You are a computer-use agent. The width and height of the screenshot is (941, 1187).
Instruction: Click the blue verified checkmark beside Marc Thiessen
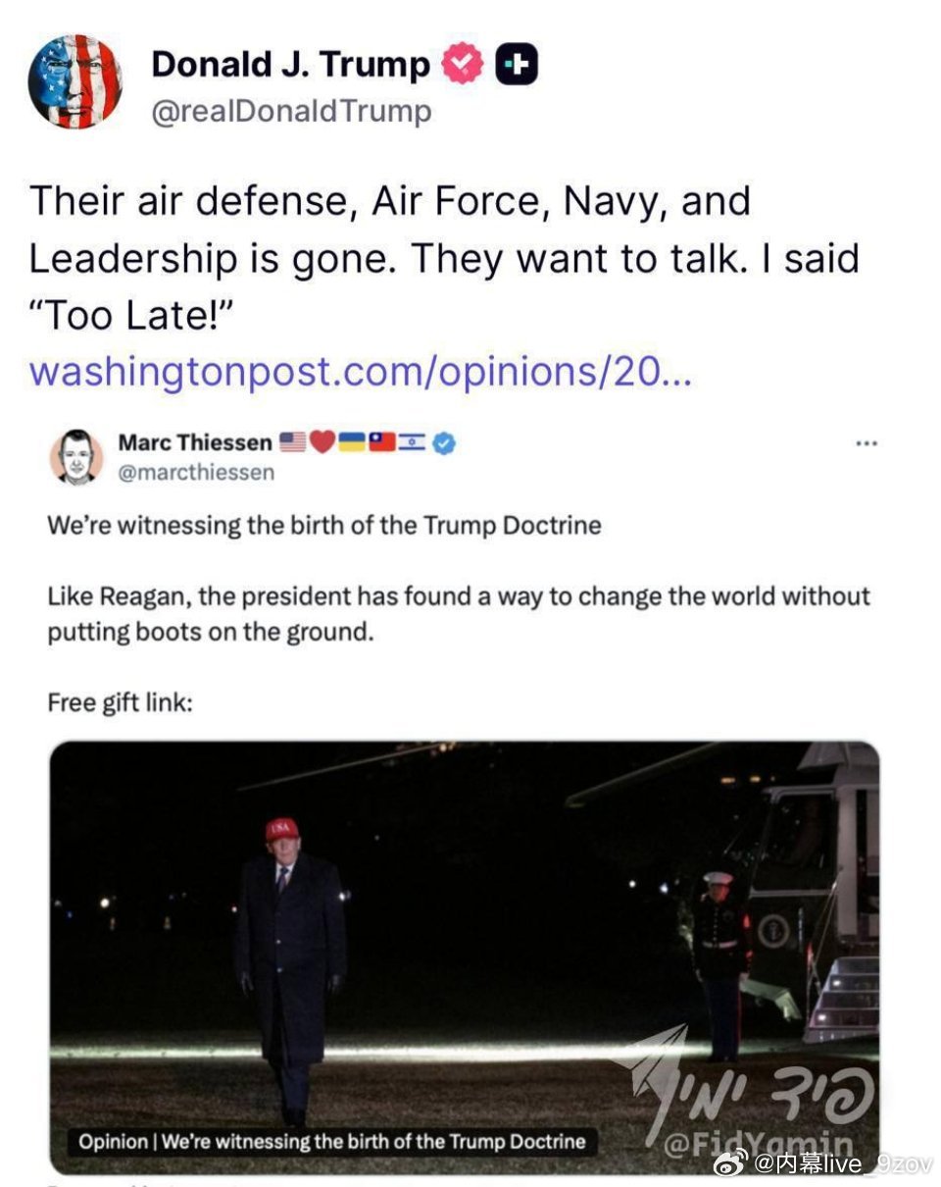pos(444,442)
